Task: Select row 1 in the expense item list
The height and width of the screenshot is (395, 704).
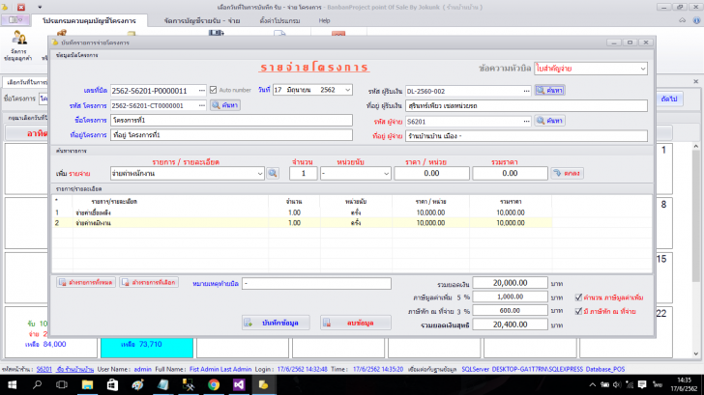Action: tap(302, 212)
